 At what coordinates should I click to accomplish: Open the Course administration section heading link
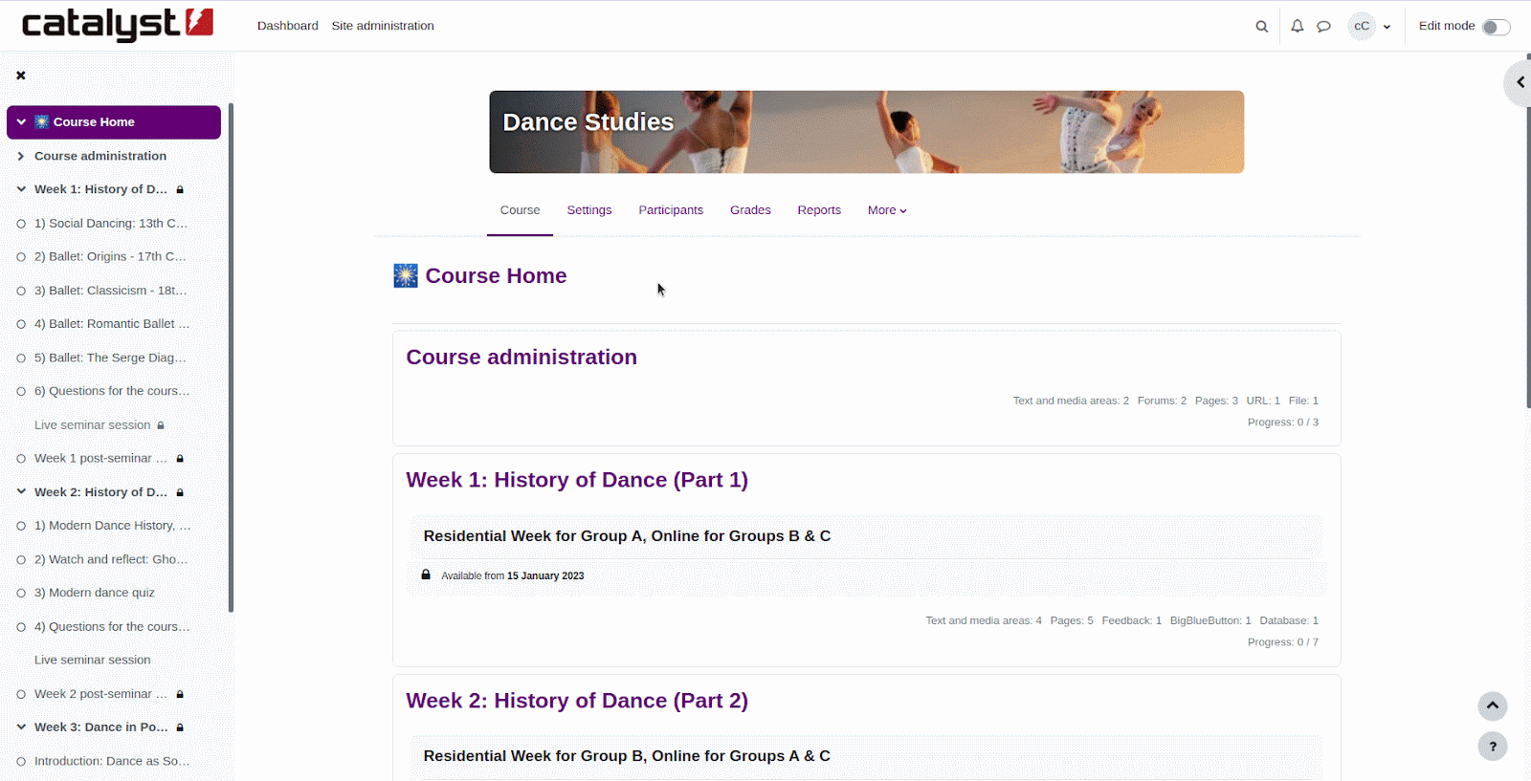pos(521,358)
